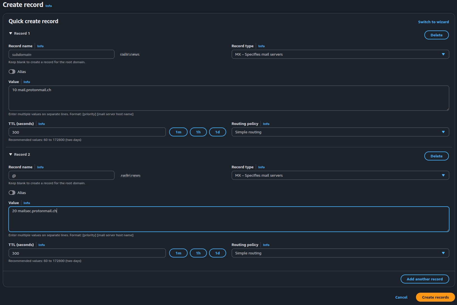Open Routing policy dropdown in Record 1
The width and height of the screenshot is (457, 305).
[340, 132]
